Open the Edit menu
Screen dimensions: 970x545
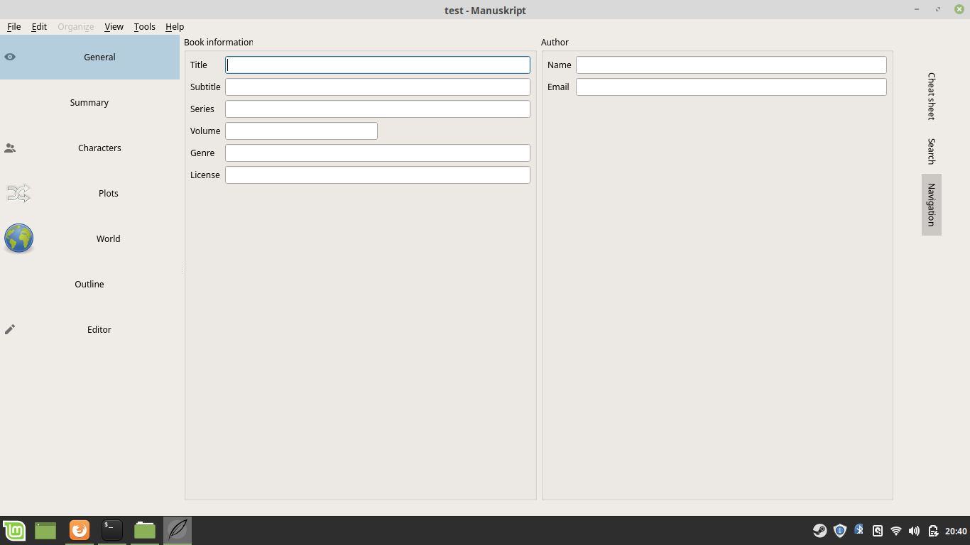[x=39, y=26]
